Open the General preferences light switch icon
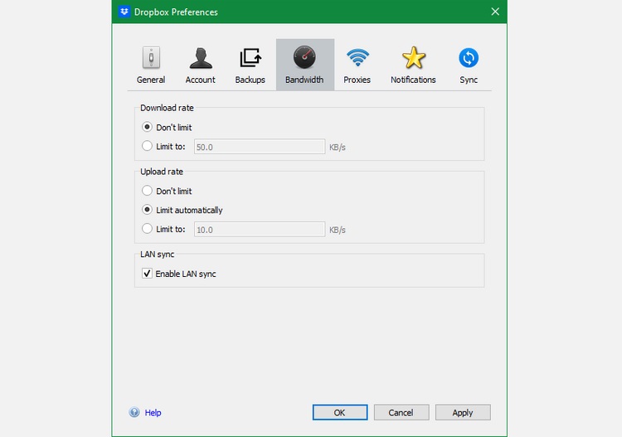The width and height of the screenshot is (622, 437). click(x=151, y=58)
